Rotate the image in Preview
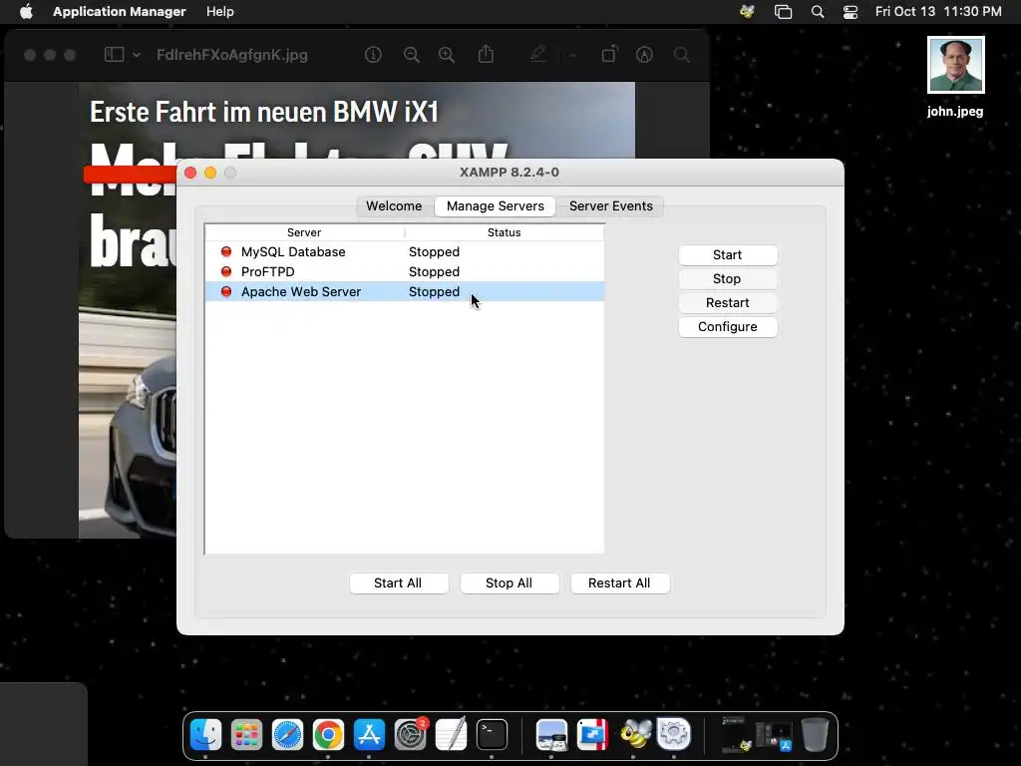Image resolution: width=1021 pixels, height=766 pixels. (x=609, y=54)
